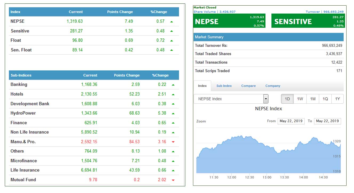Click the Total Transactions value 12,422
Image resolution: width=354 pixels, height=193 pixels.
337,62
